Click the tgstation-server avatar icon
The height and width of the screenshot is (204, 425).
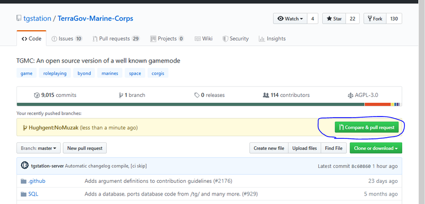(24, 165)
